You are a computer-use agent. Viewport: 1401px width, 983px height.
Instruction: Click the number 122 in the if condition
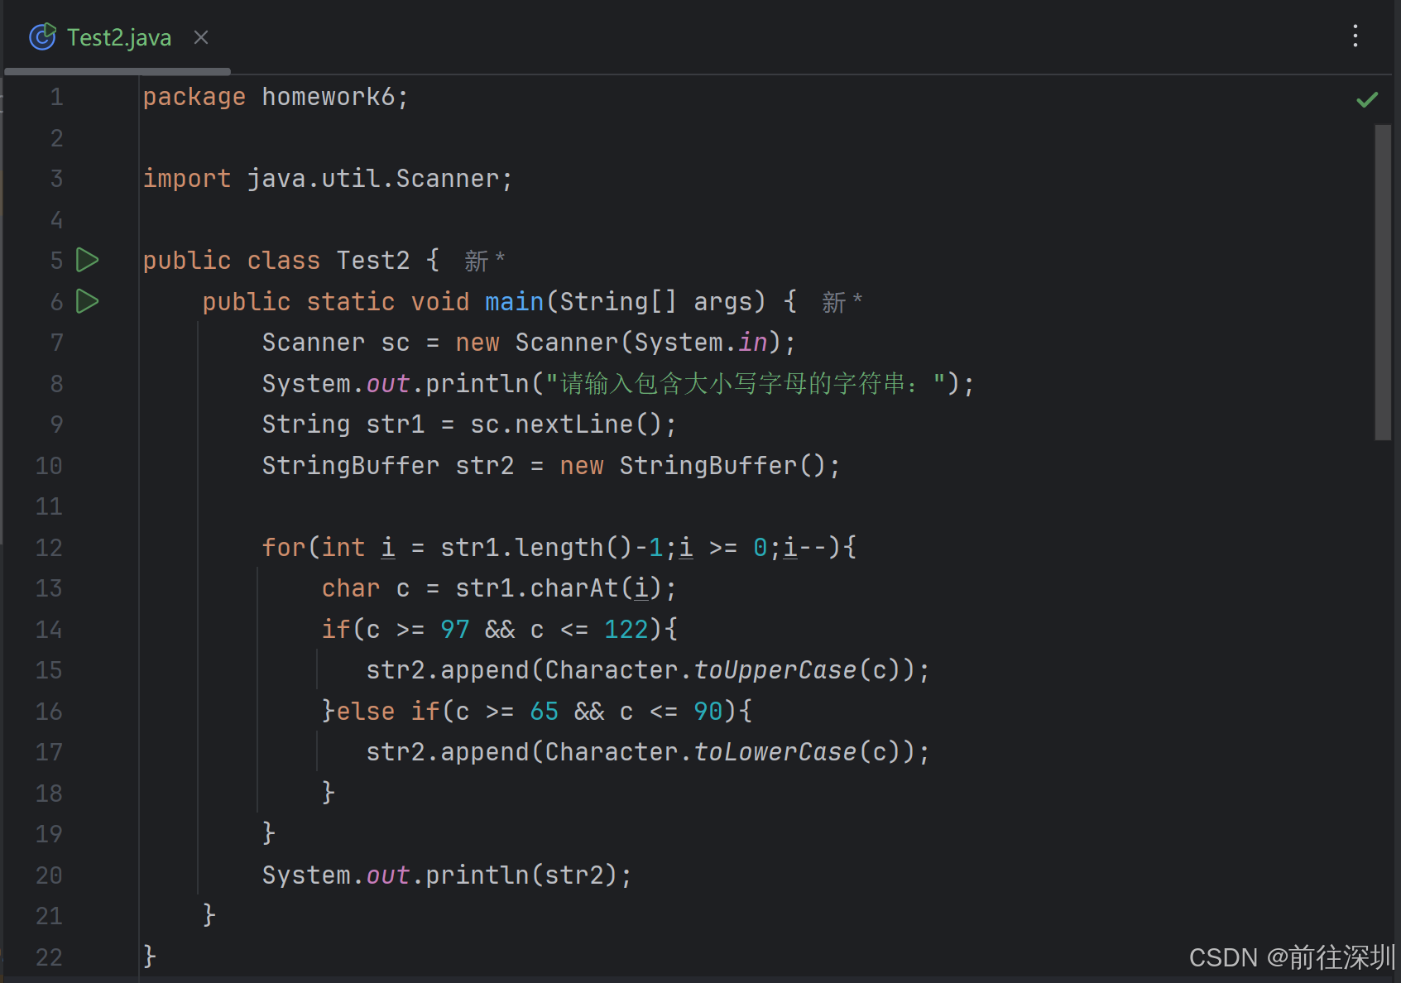626,630
